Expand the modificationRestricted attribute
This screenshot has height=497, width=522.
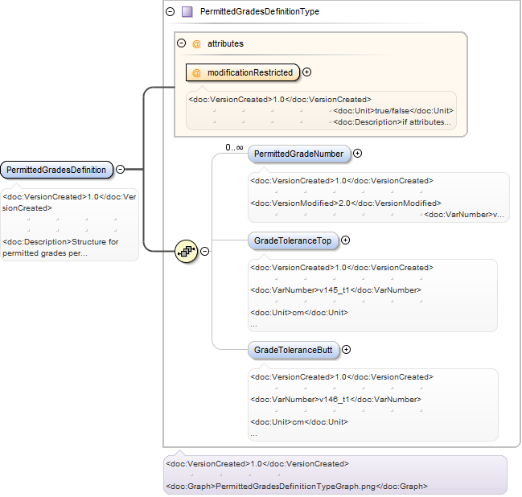tap(307, 72)
